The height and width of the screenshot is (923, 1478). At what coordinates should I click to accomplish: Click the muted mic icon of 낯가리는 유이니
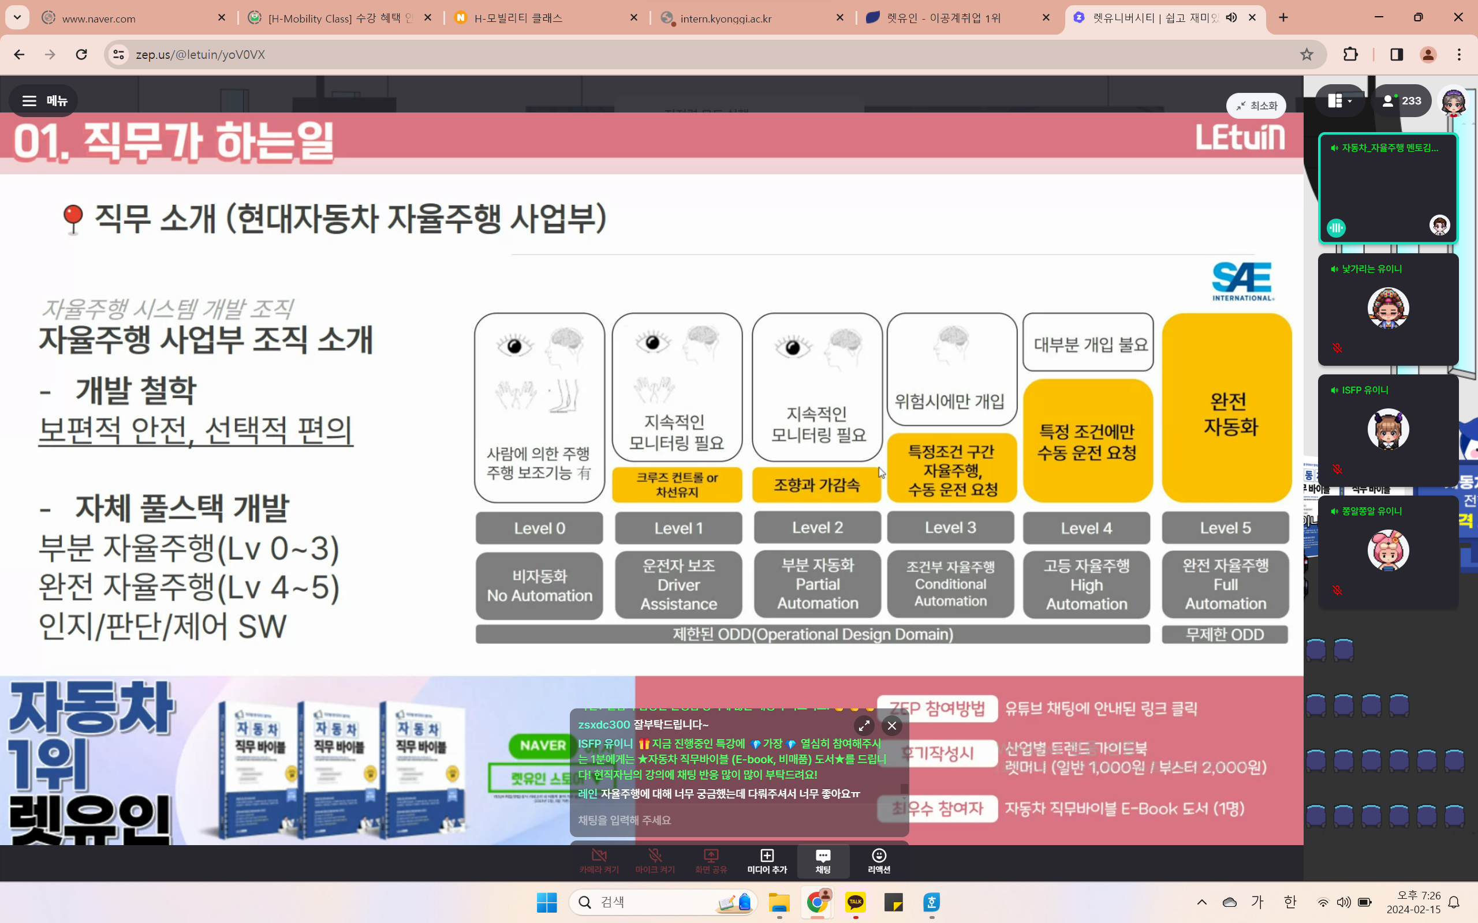coord(1337,348)
